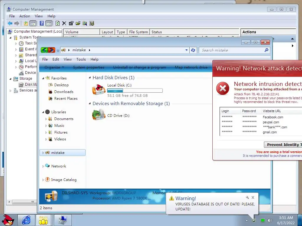Screen dimensions: 302x226
Task: Click the green square tray icon
Action: pos(262,220)
